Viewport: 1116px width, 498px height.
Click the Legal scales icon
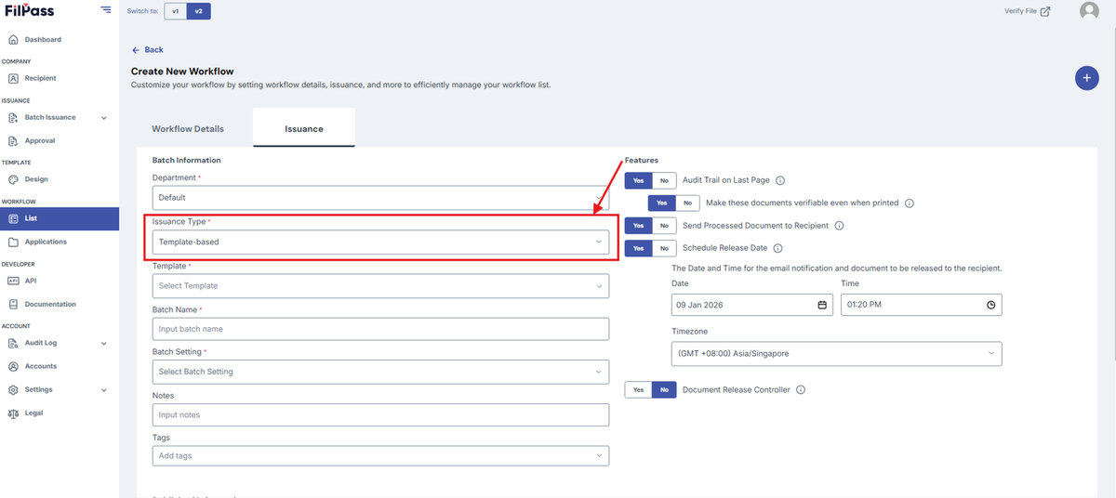click(13, 413)
